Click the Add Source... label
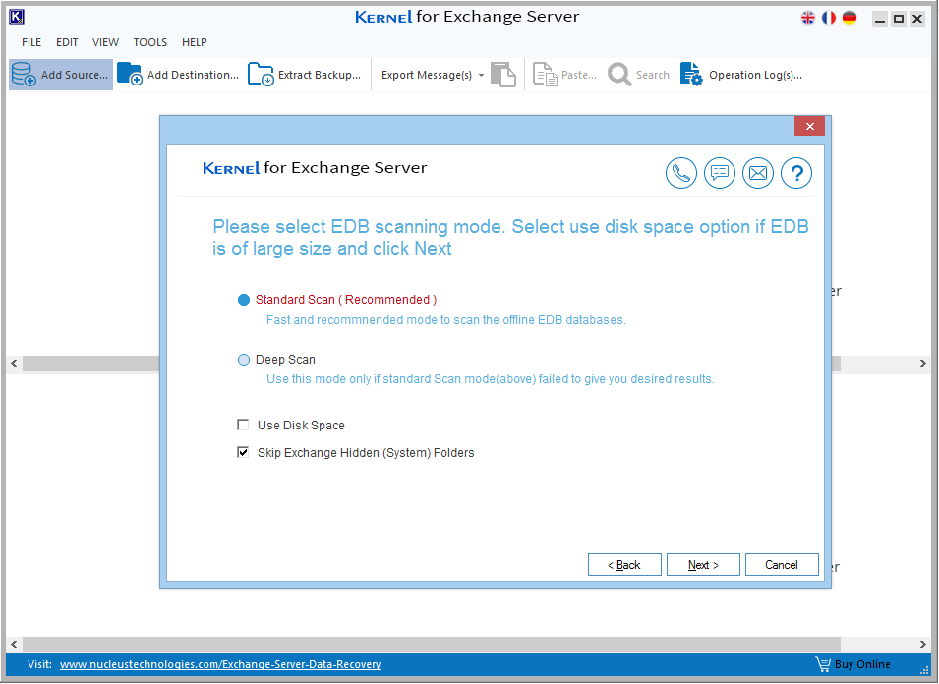This screenshot has width=939, height=684. (75, 75)
